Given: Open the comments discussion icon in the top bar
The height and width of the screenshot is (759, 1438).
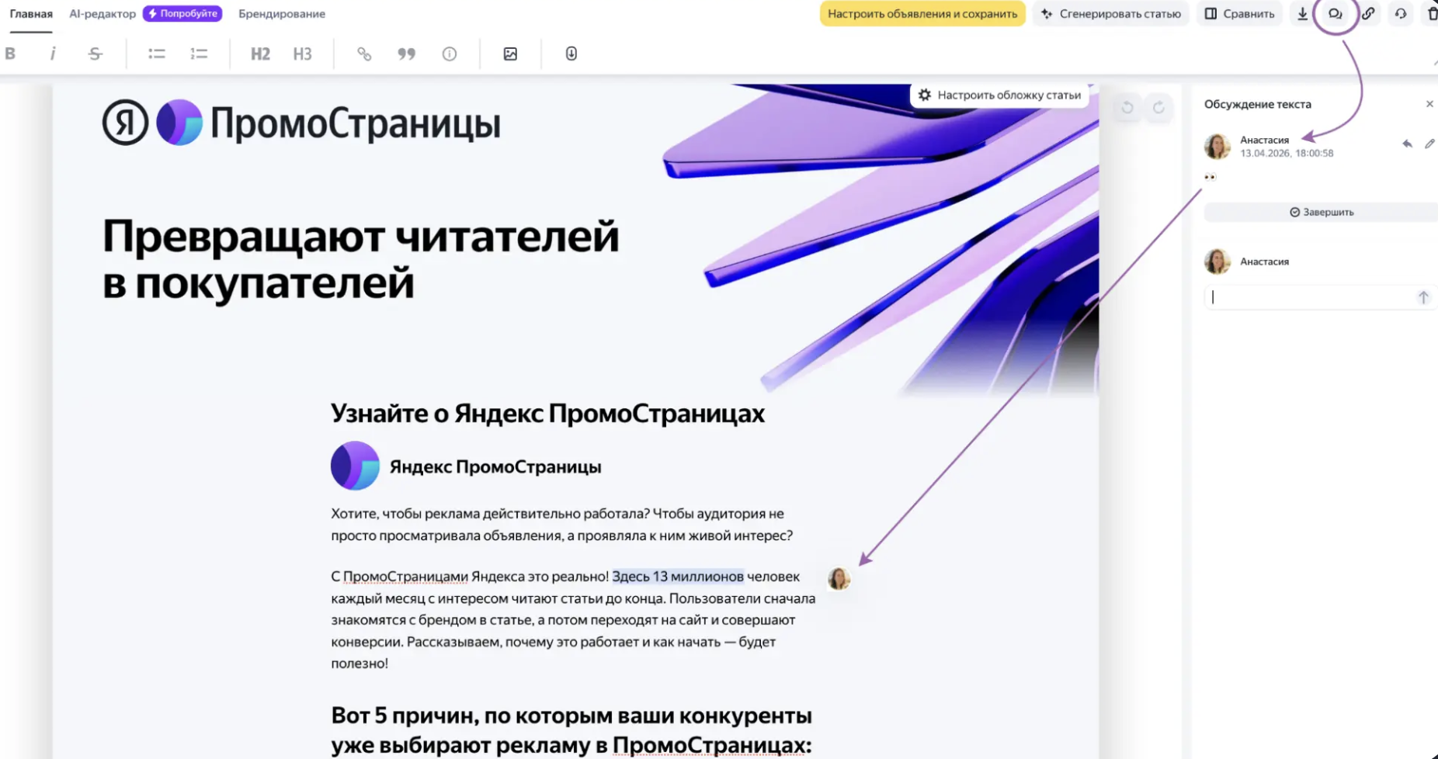Looking at the screenshot, I should click(x=1335, y=14).
